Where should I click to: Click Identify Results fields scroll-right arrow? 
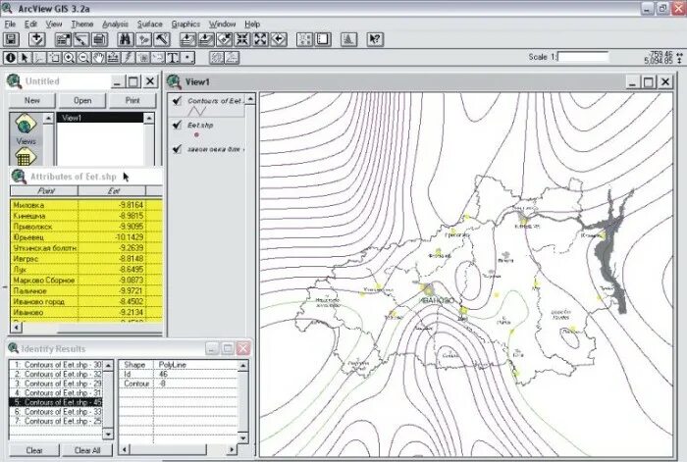(x=232, y=449)
